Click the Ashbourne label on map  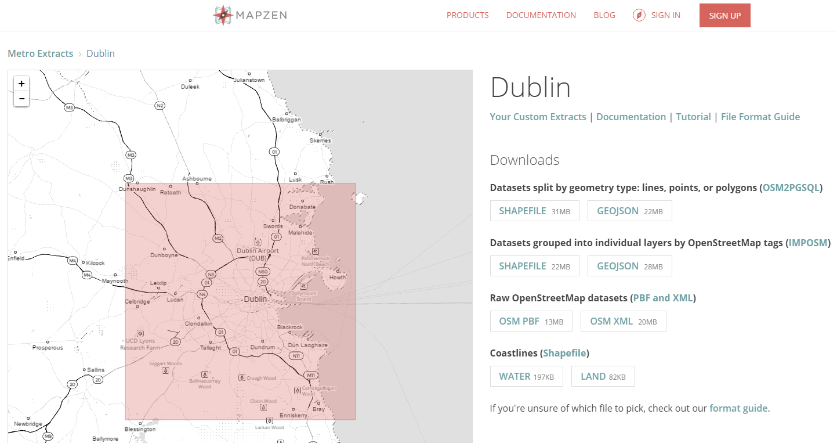click(x=197, y=179)
